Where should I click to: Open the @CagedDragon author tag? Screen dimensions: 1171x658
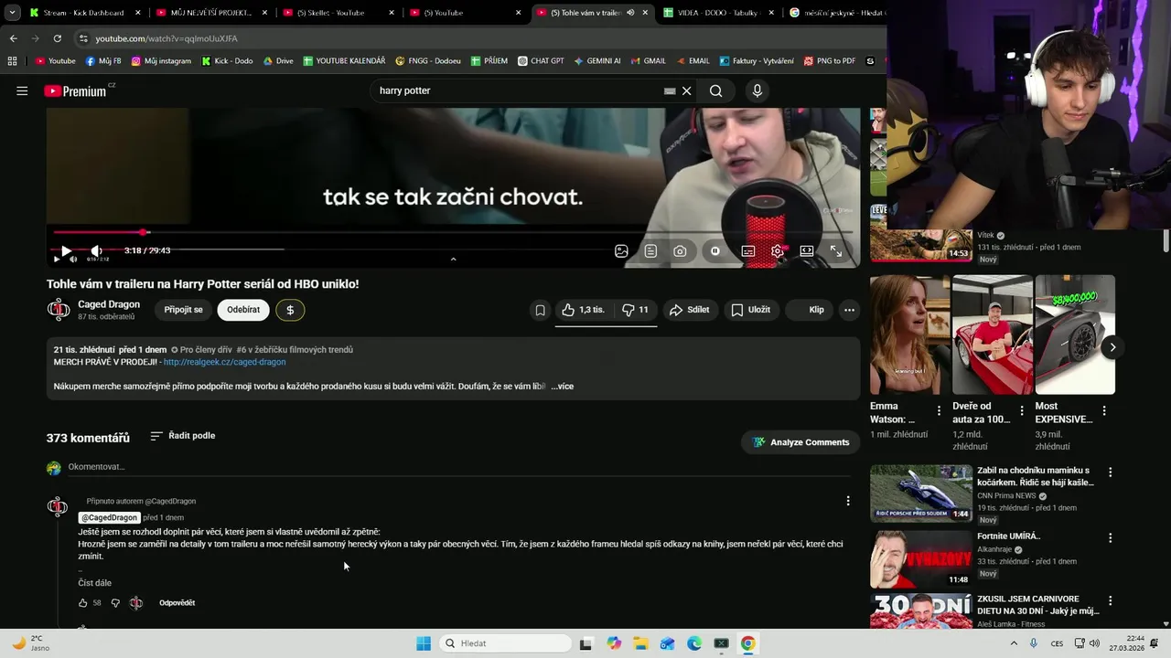110,517
